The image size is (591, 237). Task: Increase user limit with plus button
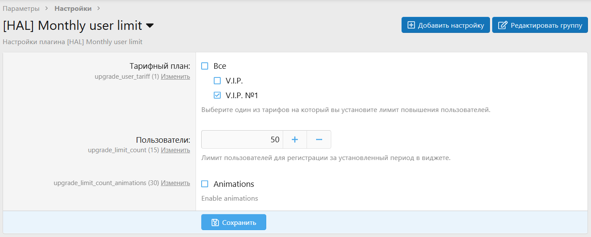pos(295,140)
